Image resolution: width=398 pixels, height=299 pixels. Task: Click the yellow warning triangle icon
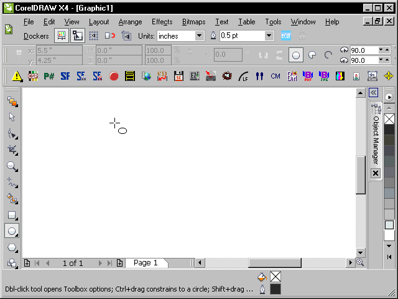tap(17, 77)
